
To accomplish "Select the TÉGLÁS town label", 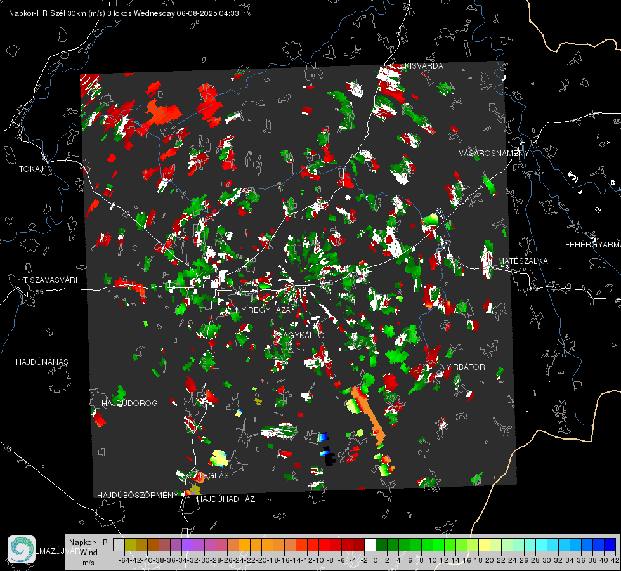I will (x=214, y=476).
